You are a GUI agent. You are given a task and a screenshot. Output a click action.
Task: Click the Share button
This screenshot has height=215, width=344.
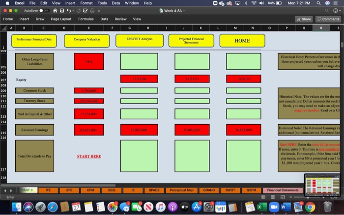pos(304,19)
